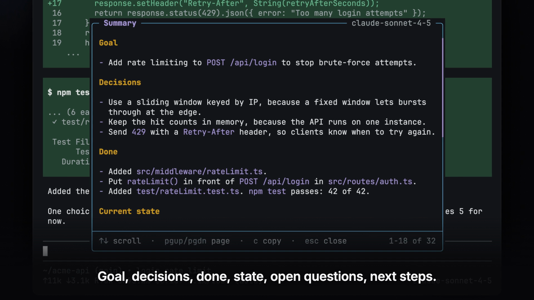Click the scrollbar thumb of the Summary panel
Image resolution: width=534 pixels, height=300 pixels.
442,87
